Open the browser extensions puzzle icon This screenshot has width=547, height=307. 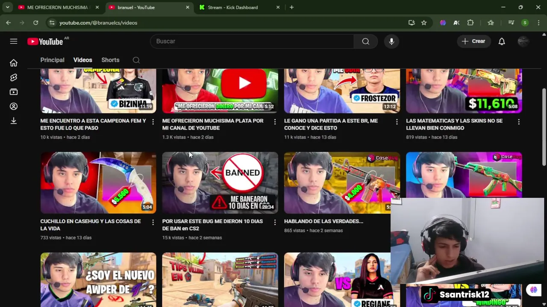click(471, 23)
